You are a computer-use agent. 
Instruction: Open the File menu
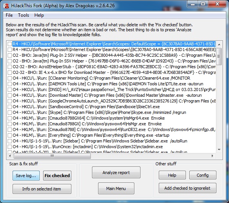tap(9, 15)
